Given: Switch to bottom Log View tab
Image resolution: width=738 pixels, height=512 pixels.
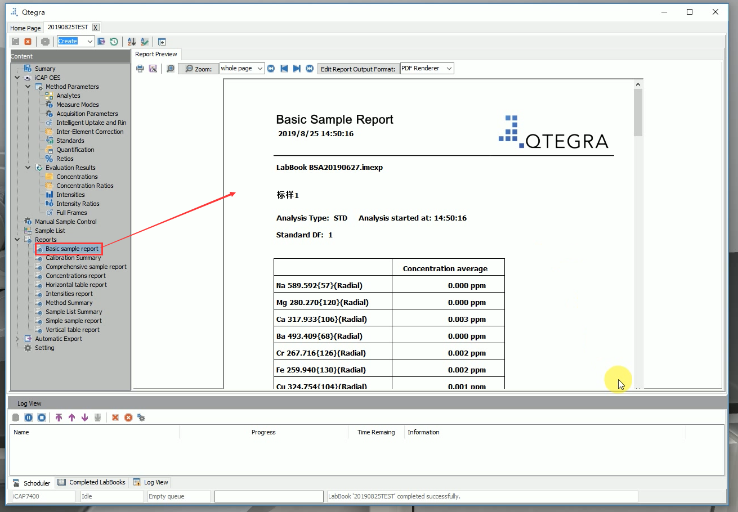Looking at the screenshot, I should click(x=150, y=482).
